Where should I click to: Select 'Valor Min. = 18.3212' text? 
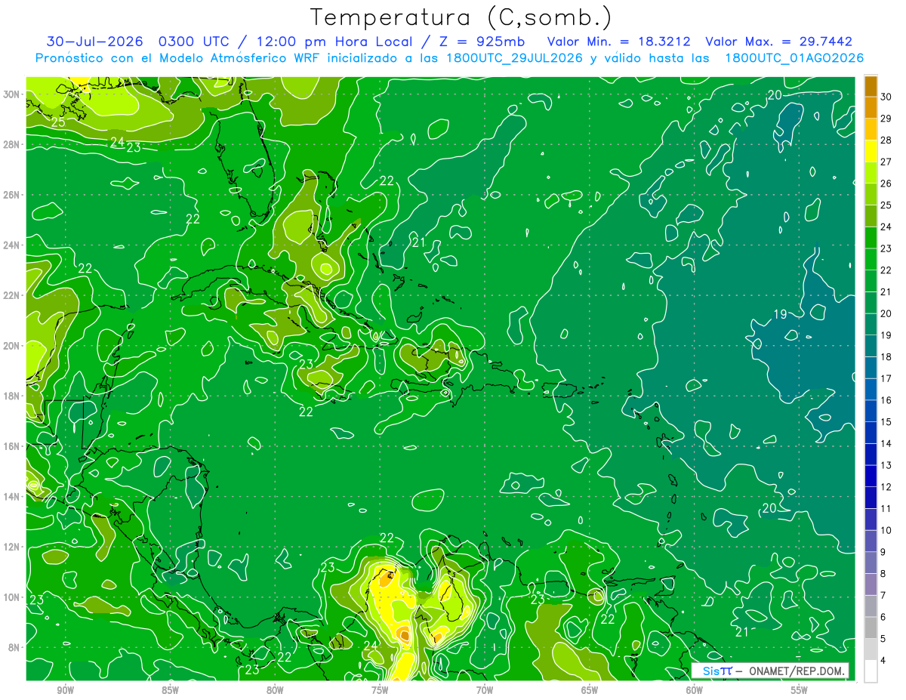(x=618, y=42)
